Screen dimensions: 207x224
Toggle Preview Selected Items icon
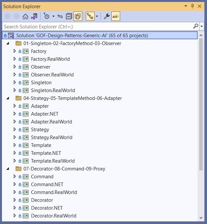pyautogui.click(x=116, y=16)
